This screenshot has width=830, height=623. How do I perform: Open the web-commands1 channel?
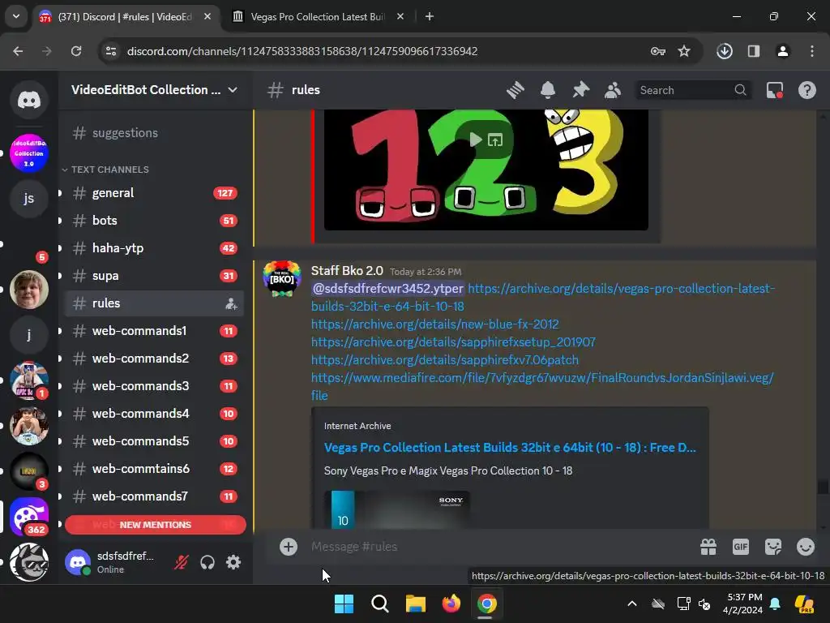[153, 331]
